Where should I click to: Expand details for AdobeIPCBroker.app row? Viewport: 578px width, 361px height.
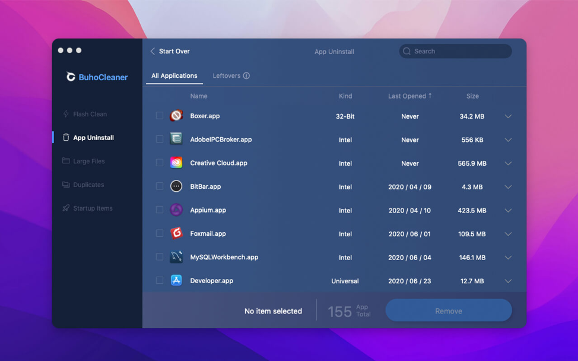(x=508, y=140)
